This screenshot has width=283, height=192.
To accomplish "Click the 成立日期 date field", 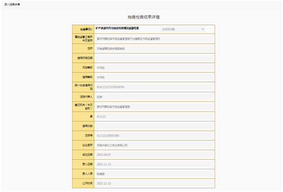I will [154, 155].
